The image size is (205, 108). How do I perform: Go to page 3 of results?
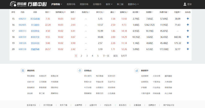(x=87, y=56)
